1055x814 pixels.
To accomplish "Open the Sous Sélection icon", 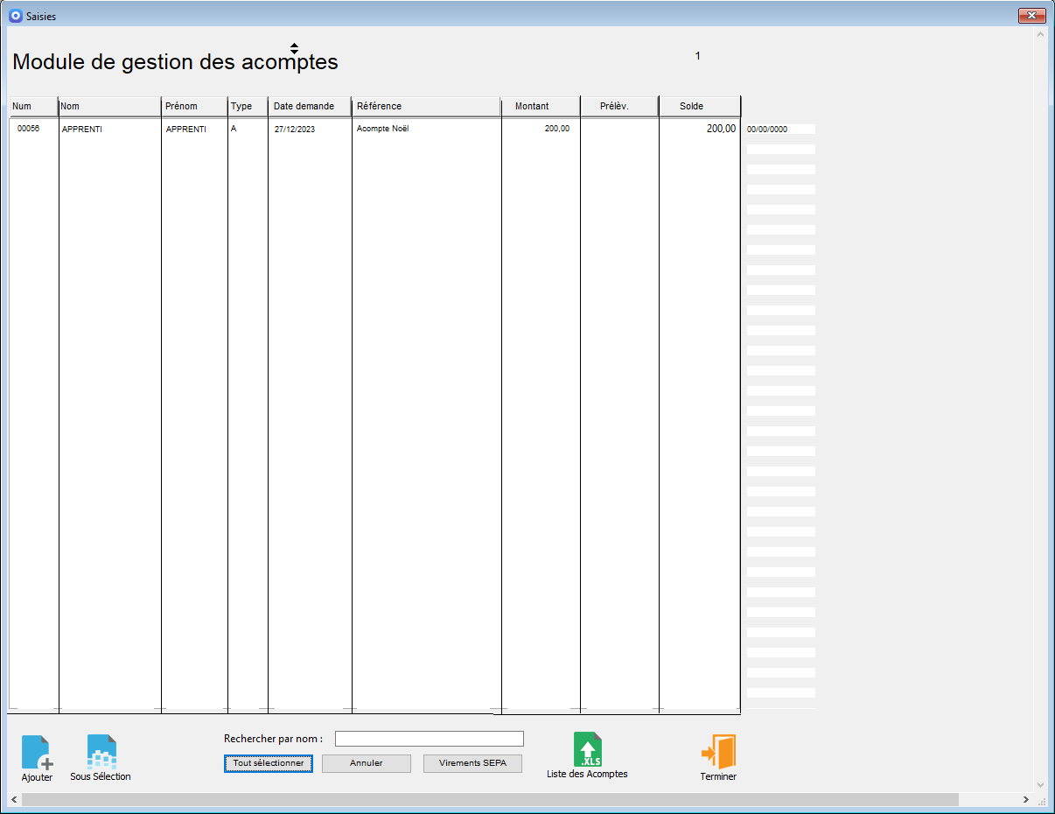I will point(101,752).
